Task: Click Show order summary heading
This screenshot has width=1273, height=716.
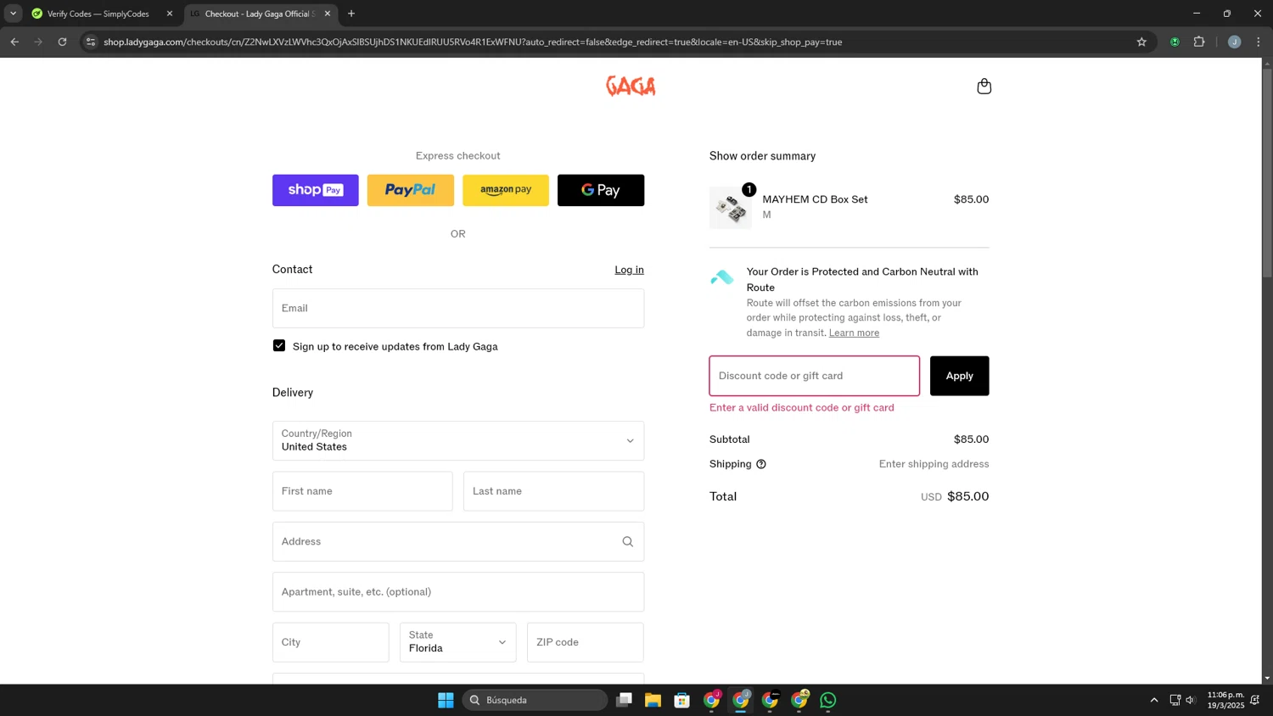Action: pyautogui.click(x=762, y=156)
